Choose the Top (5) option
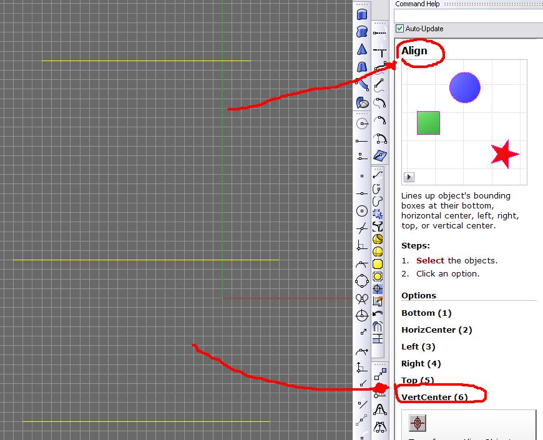 [x=418, y=381]
